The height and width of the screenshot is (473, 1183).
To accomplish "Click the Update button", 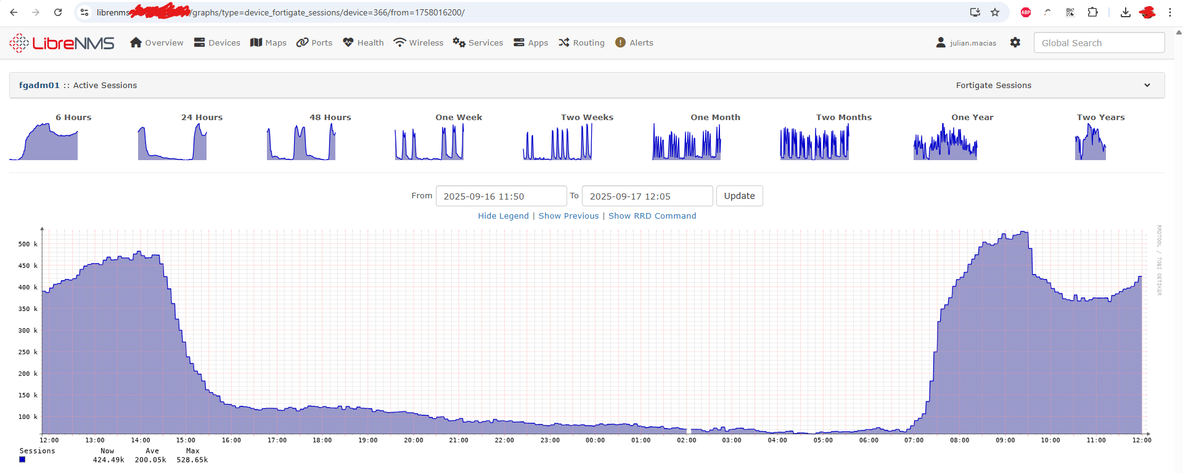I will pos(739,196).
